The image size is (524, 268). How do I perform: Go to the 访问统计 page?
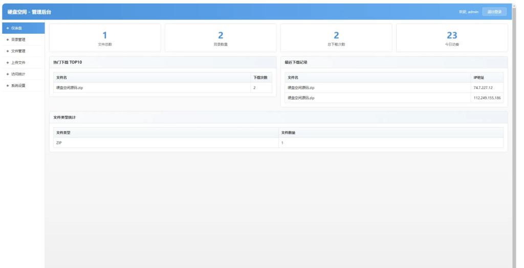pos(18,74)
